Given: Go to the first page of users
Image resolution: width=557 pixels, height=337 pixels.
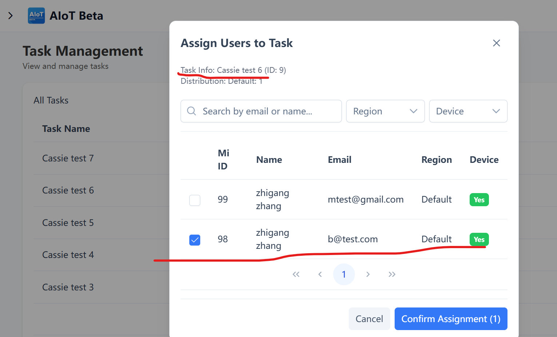Looking at the screenshot, I should (x=296, y=274).
